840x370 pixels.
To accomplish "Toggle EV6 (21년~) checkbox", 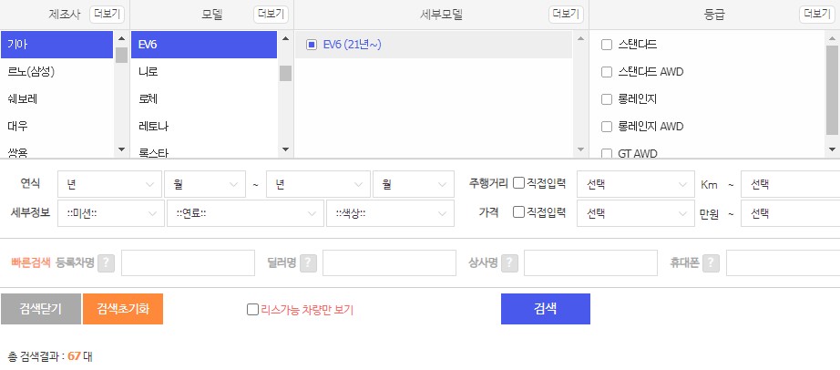I will click(312, 45).
